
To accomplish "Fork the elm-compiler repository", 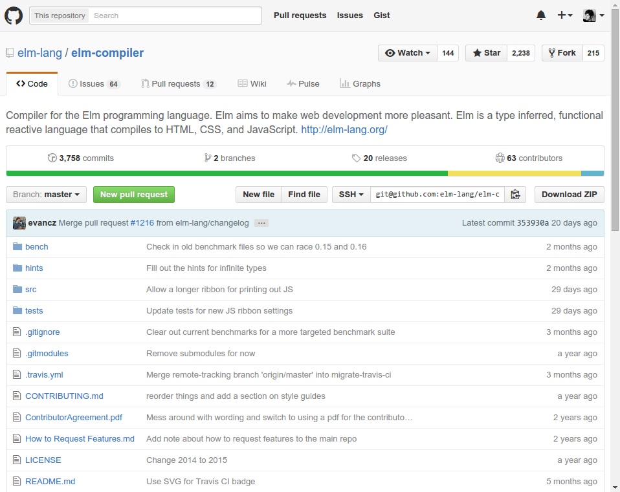I will 562,53.
